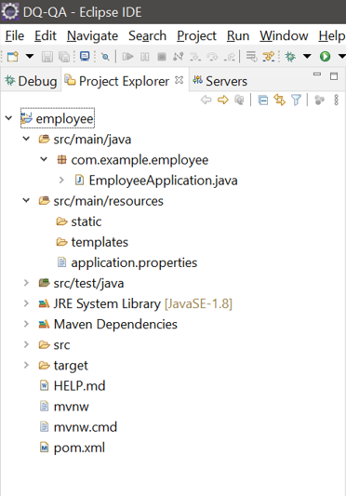Viewport: 346px width, 496px height.
Task: Click the Up/Go Into icon in explorer
Action: pyautogui.click(x=239, y=100)
